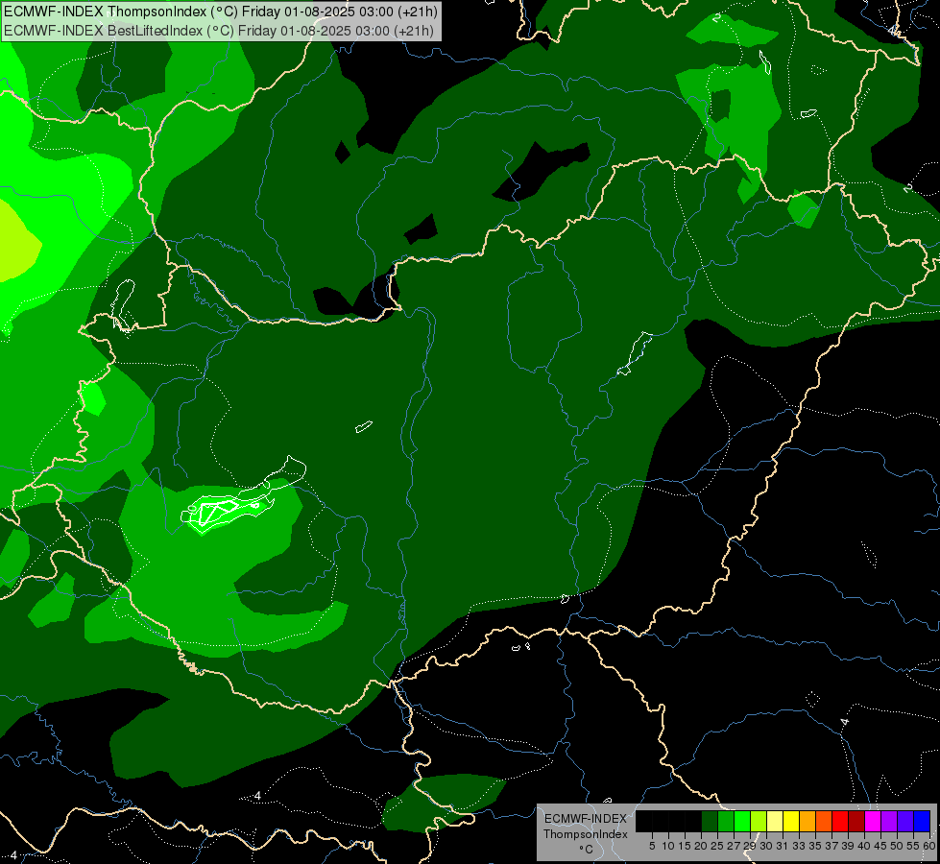Select the magenta 40–45 legend swatch
This screenshot has width=940, height=864.
pos(873,821)
